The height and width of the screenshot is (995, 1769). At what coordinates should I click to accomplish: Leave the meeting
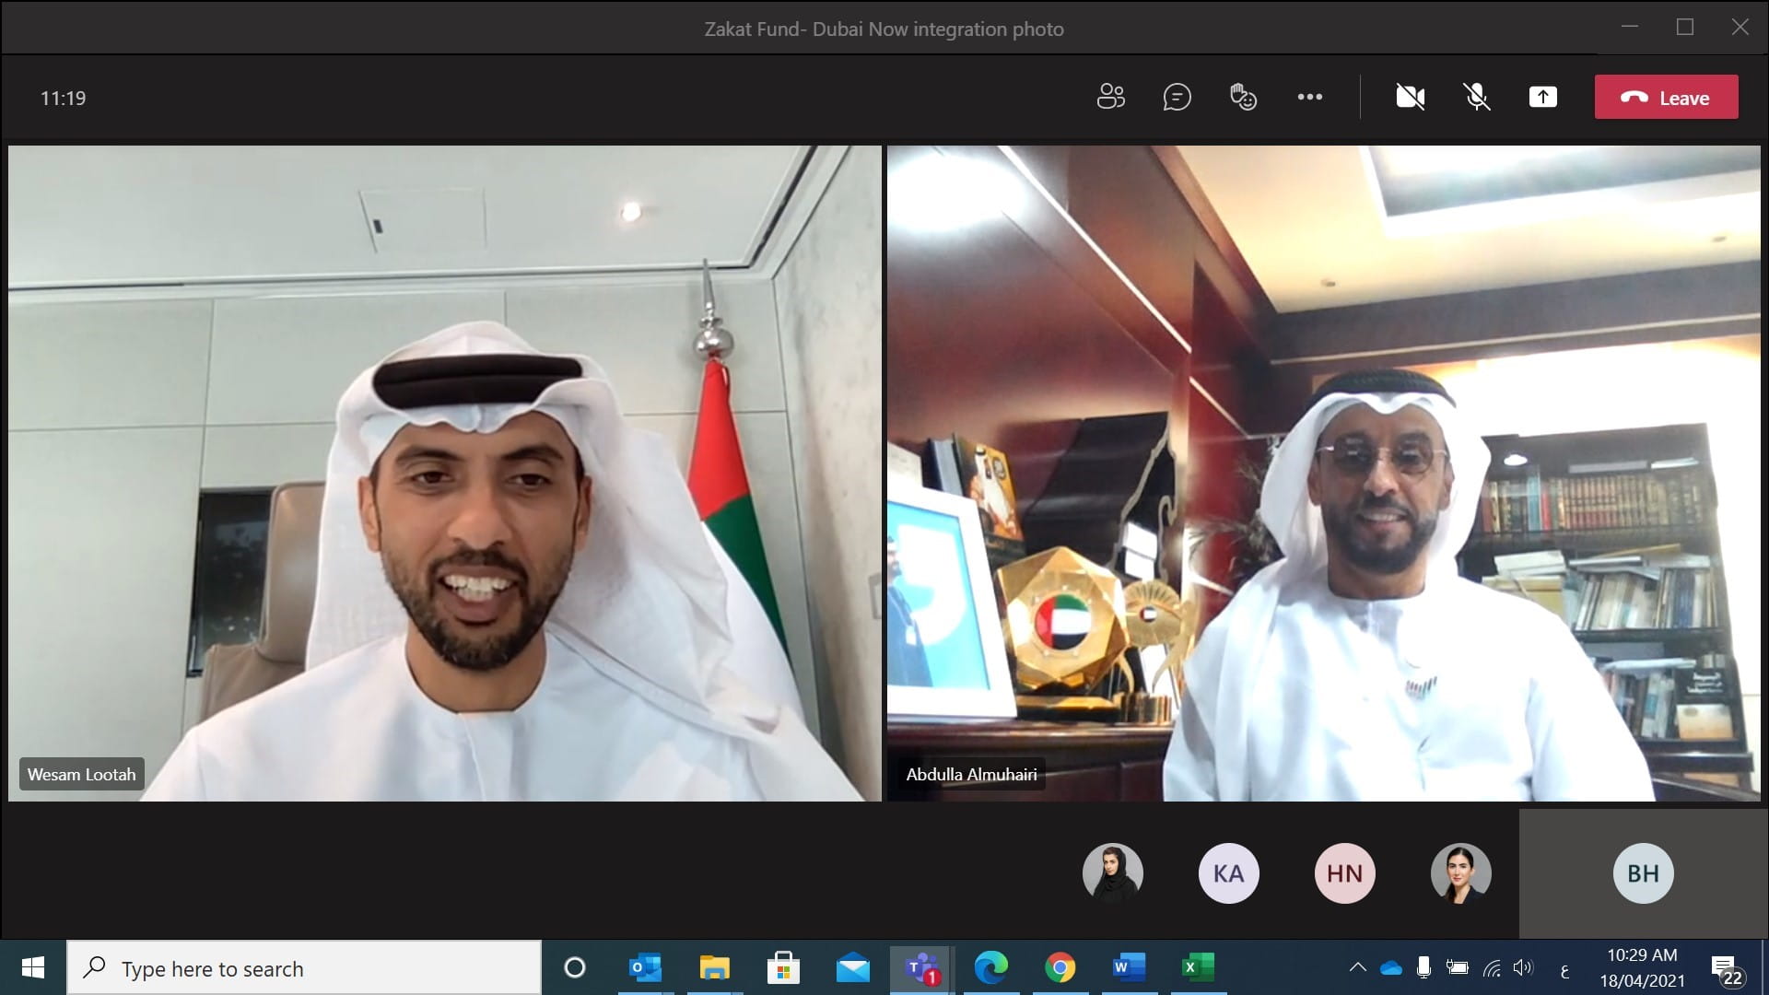click(x=1666, y=97)
